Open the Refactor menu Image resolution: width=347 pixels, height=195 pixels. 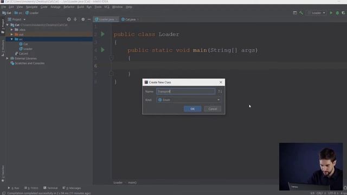coord(69,7)
